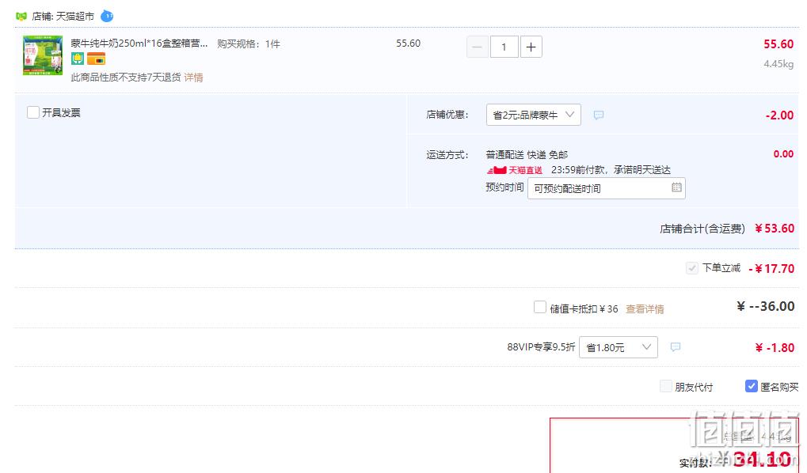Enable the 储值卡抵扣 checkbox

540,308
